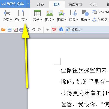Image resolution: width=109 pixels, height=109 pixels.
Task: Expand the 分页 dropdown arrow
Action: [x=11, y=20]
